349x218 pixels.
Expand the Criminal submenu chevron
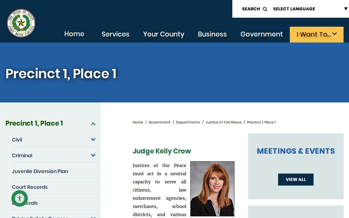click(x=93, y=155)
